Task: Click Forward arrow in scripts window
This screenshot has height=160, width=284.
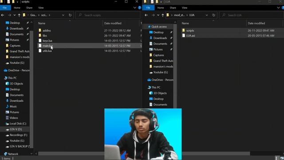Action: [9, 15]
